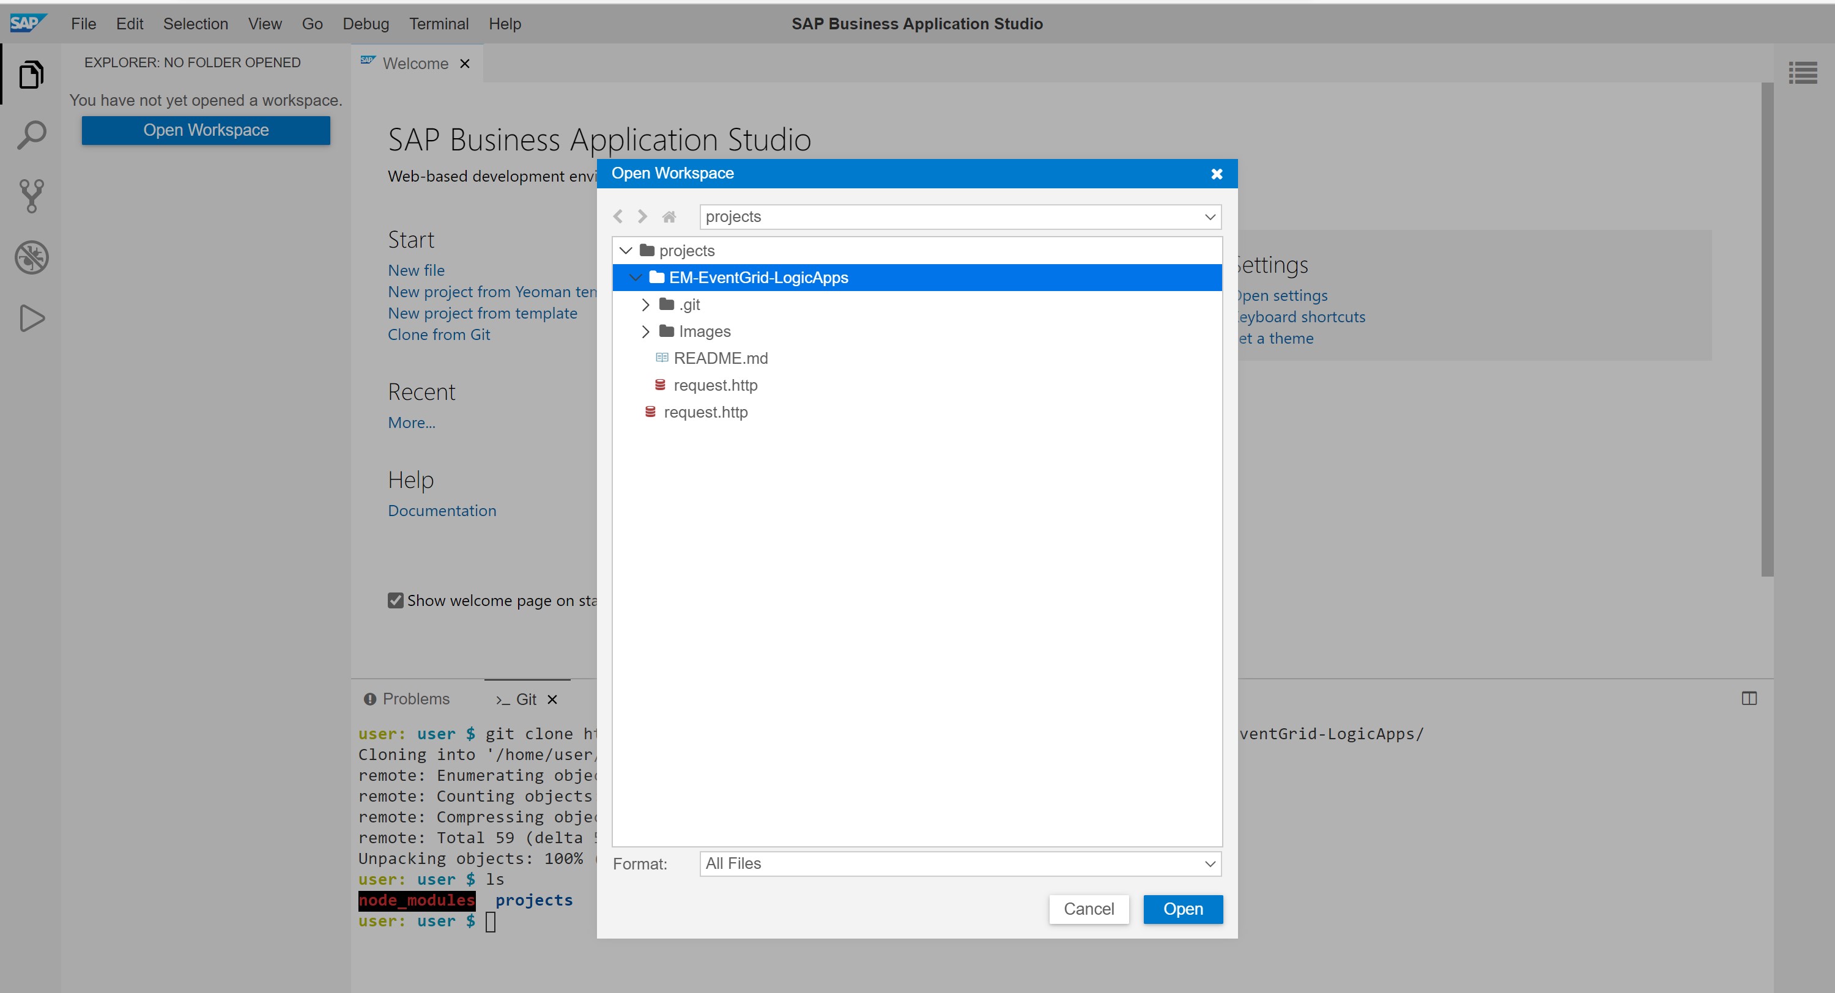1835x993 pixels.
Task: Click split panel icon in bottom panel
Action: 1749,698
